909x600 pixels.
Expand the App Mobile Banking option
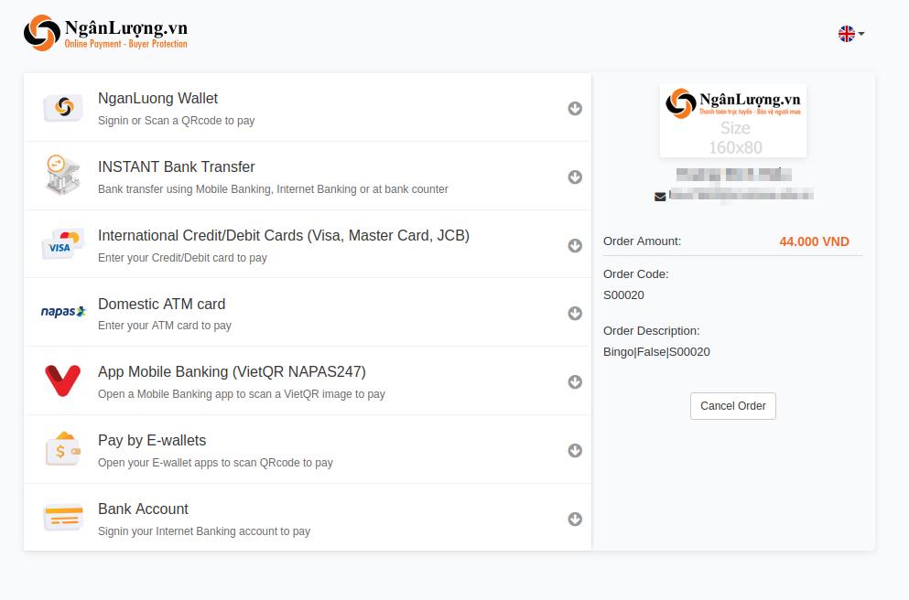pos(575,381)
